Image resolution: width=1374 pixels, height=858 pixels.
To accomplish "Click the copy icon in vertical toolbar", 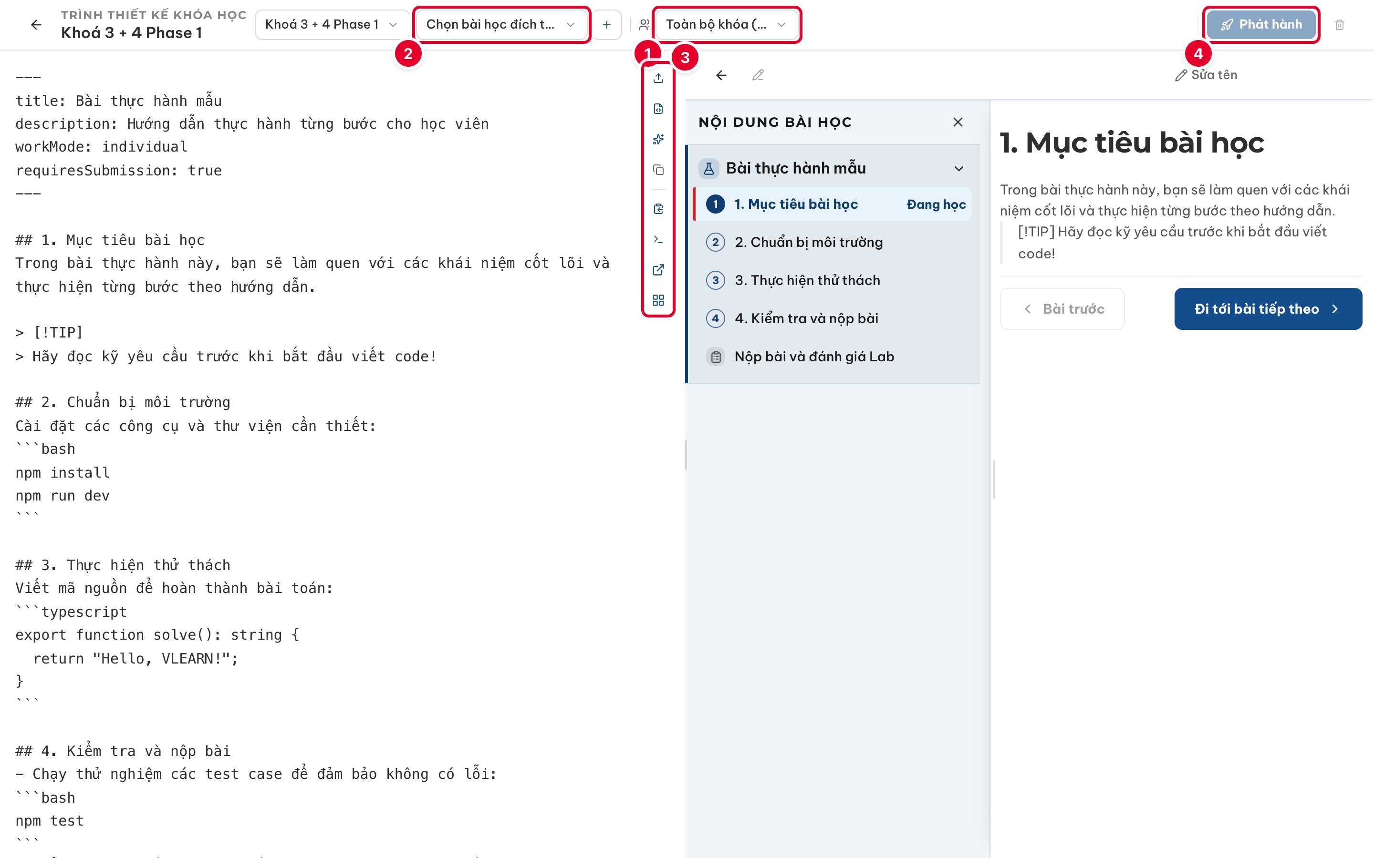I will [x=658, y=170].
